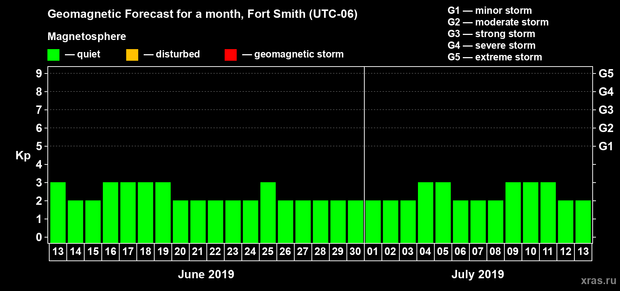Click the G1 right axis label
The width and height of the screenshot is (620, 291).
[606, 146]
